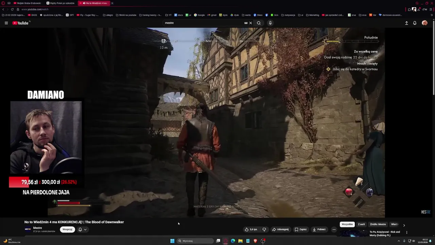Open the YouTube account avatar menu
The image size is (435, 245).
click(x=424, y=23)
